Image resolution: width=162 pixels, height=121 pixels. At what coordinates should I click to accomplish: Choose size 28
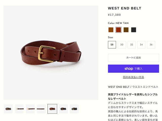tap(112, 45)
